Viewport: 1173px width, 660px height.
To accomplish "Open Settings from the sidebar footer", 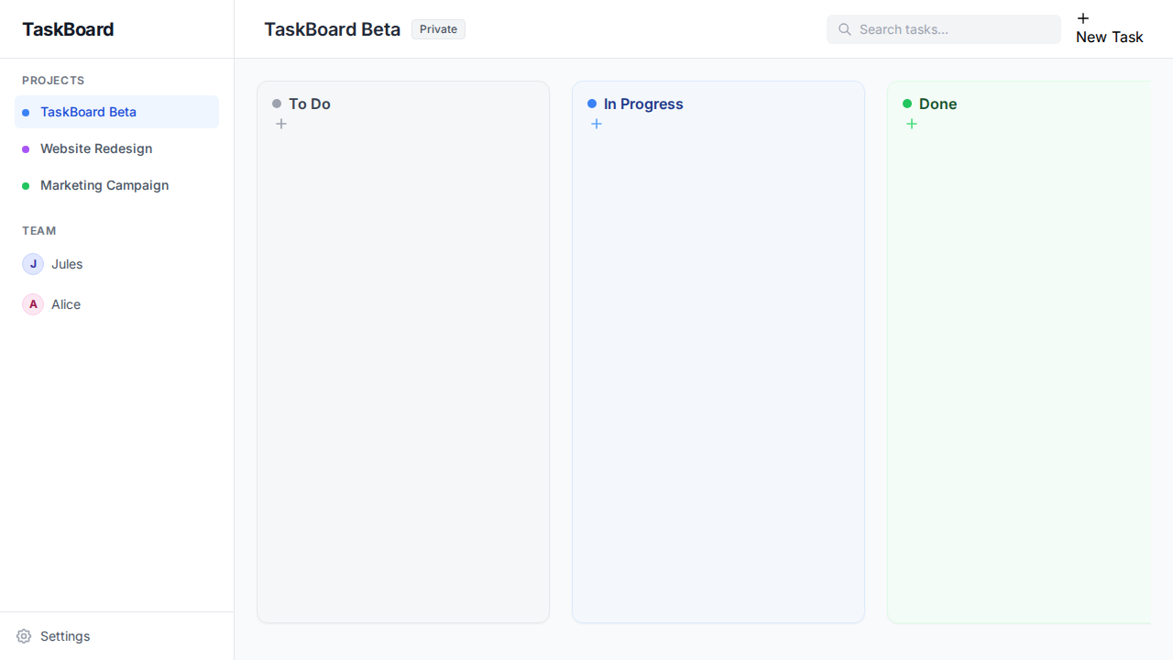I will [65, 636].
